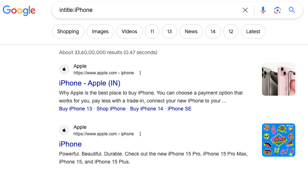Open the iPhone phones thumbnail image
Screen dimensions: 308x170
tap(278, 79)
